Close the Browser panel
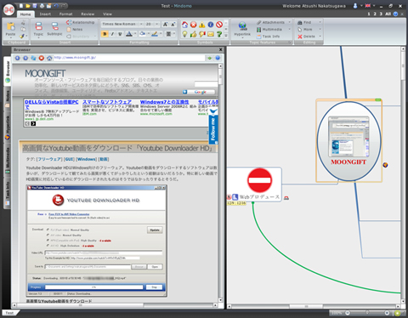Viewport: 408px width, 318px height. pyautogui.click(x=221, y=49)
